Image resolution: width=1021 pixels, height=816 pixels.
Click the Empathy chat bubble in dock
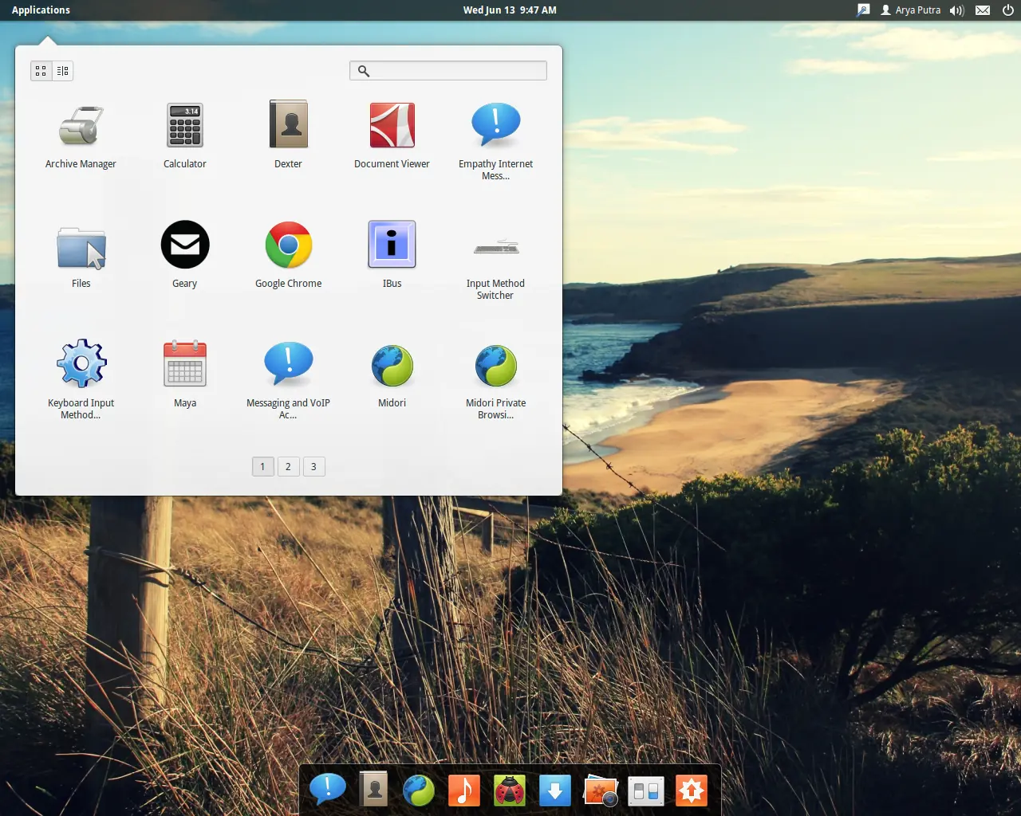coord(328,790)
